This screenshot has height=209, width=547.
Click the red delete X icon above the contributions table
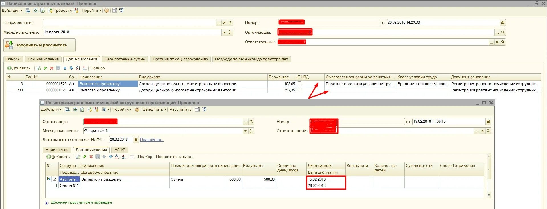tap(52, 68)
